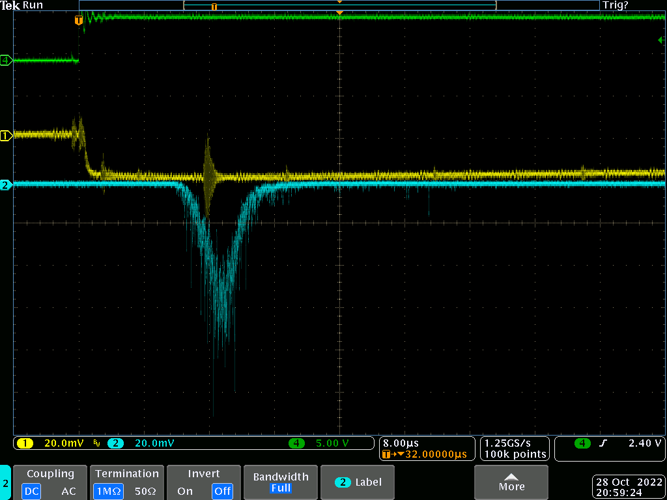
Task: Select the orange T trigger position marker on the graticule
Action: tap(79, 20)
